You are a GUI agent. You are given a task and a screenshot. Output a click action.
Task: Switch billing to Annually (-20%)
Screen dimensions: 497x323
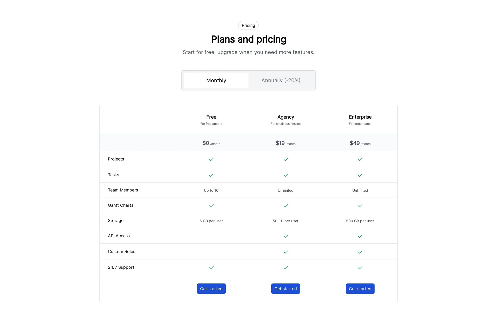[281, 80]
